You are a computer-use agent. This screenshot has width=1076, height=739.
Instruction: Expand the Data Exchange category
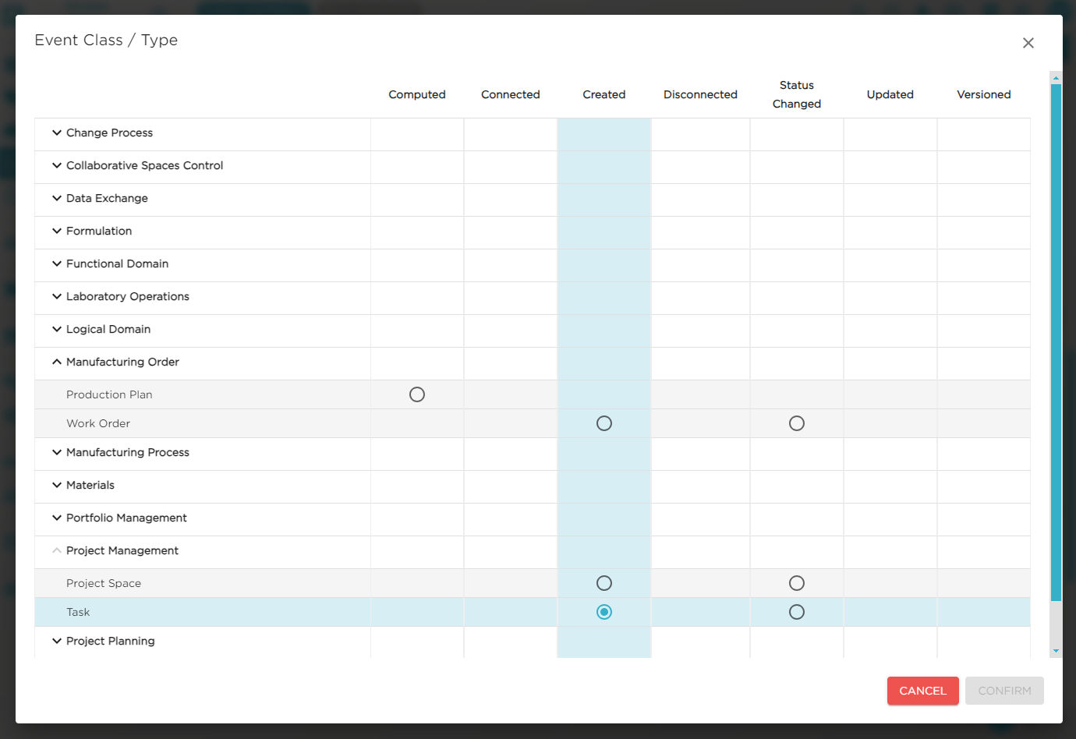(57, 198)
